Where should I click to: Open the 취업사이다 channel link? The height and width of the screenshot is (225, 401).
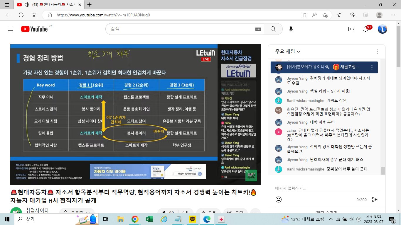(x=37, y=210)
